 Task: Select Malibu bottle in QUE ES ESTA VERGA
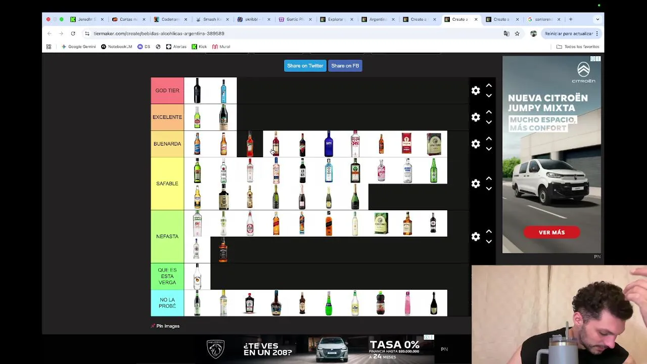pyautogui.click(x=197, y=276)
